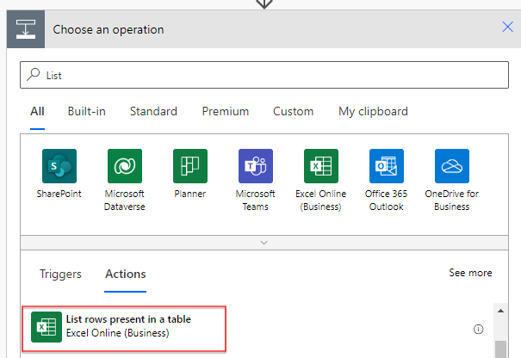Switch to the Standard tab
Screen dimensions: 521x358
point(153,111)
